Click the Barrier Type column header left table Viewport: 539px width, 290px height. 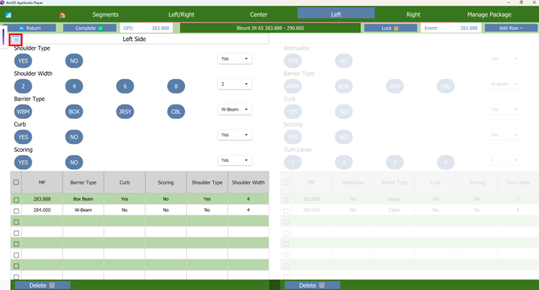[x=83, y=183]
